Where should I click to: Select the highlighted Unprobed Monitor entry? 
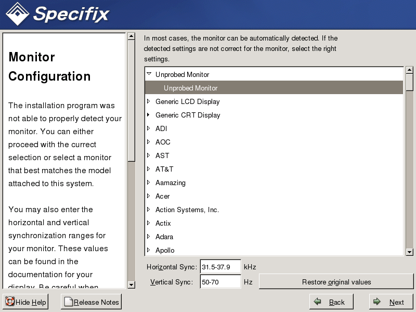coord(190,88)
